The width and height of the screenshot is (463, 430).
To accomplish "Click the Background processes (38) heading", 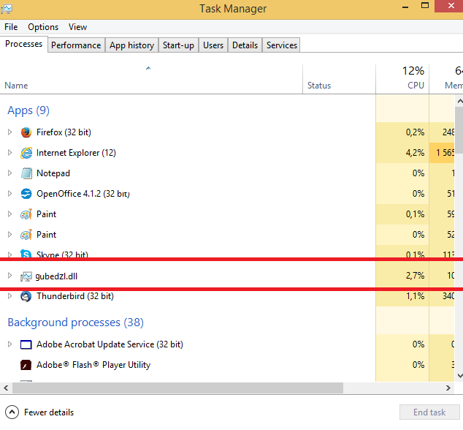I will tap(76, 322).
